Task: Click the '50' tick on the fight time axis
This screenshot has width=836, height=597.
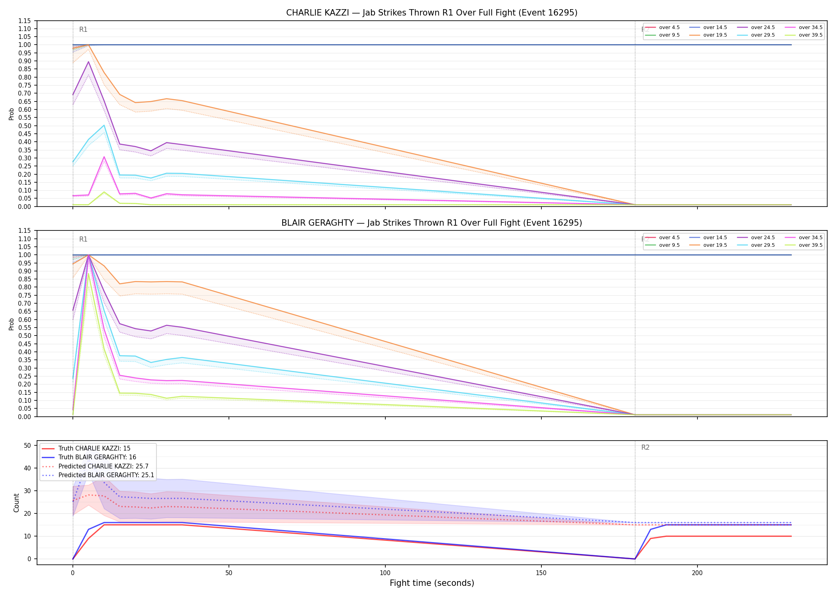Action: click(229, 573)
